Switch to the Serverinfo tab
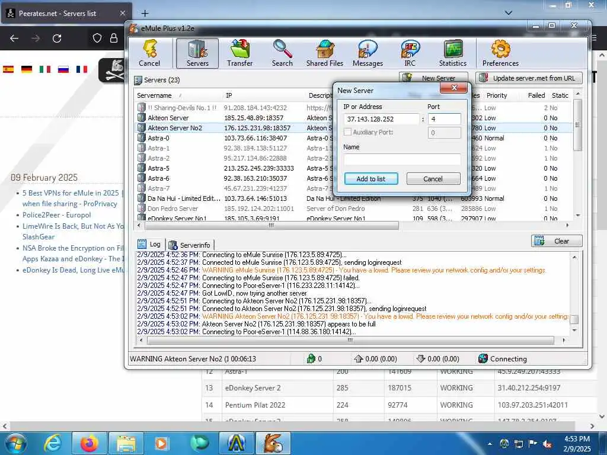Image resolution: width=607 pixels, height=455 pixels. pyautogui.click(x=190, y=245)
